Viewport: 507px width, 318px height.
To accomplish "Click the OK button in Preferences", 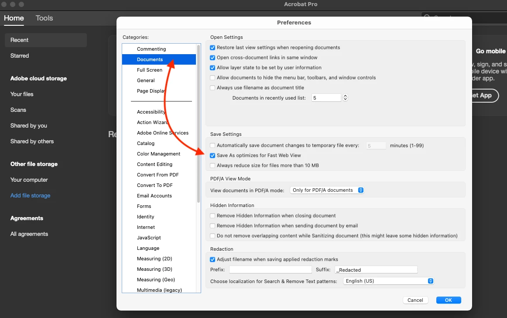I will [x=449, y=300].
